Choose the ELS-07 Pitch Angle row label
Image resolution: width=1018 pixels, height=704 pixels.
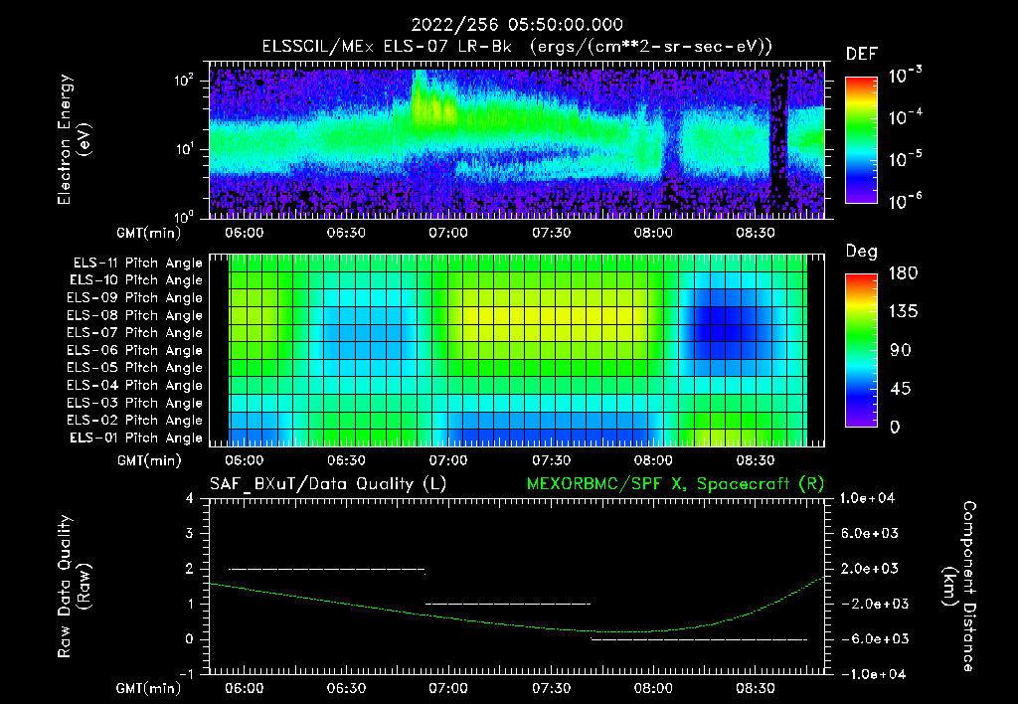[x=135, y=333]
